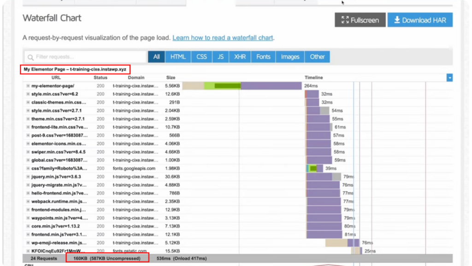
Task: Click the wp-emoji-release 76ms timeline bar
Action: [342, 243]
